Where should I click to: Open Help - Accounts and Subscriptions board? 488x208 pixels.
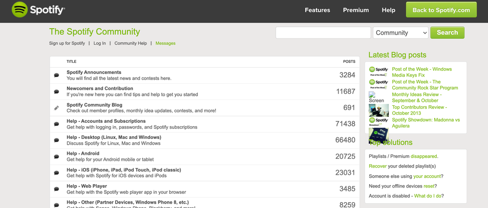[106, 121]
